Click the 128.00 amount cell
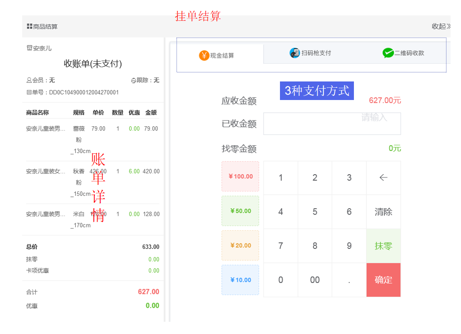Viewport: 461px width, 334px height. [152, 214]
